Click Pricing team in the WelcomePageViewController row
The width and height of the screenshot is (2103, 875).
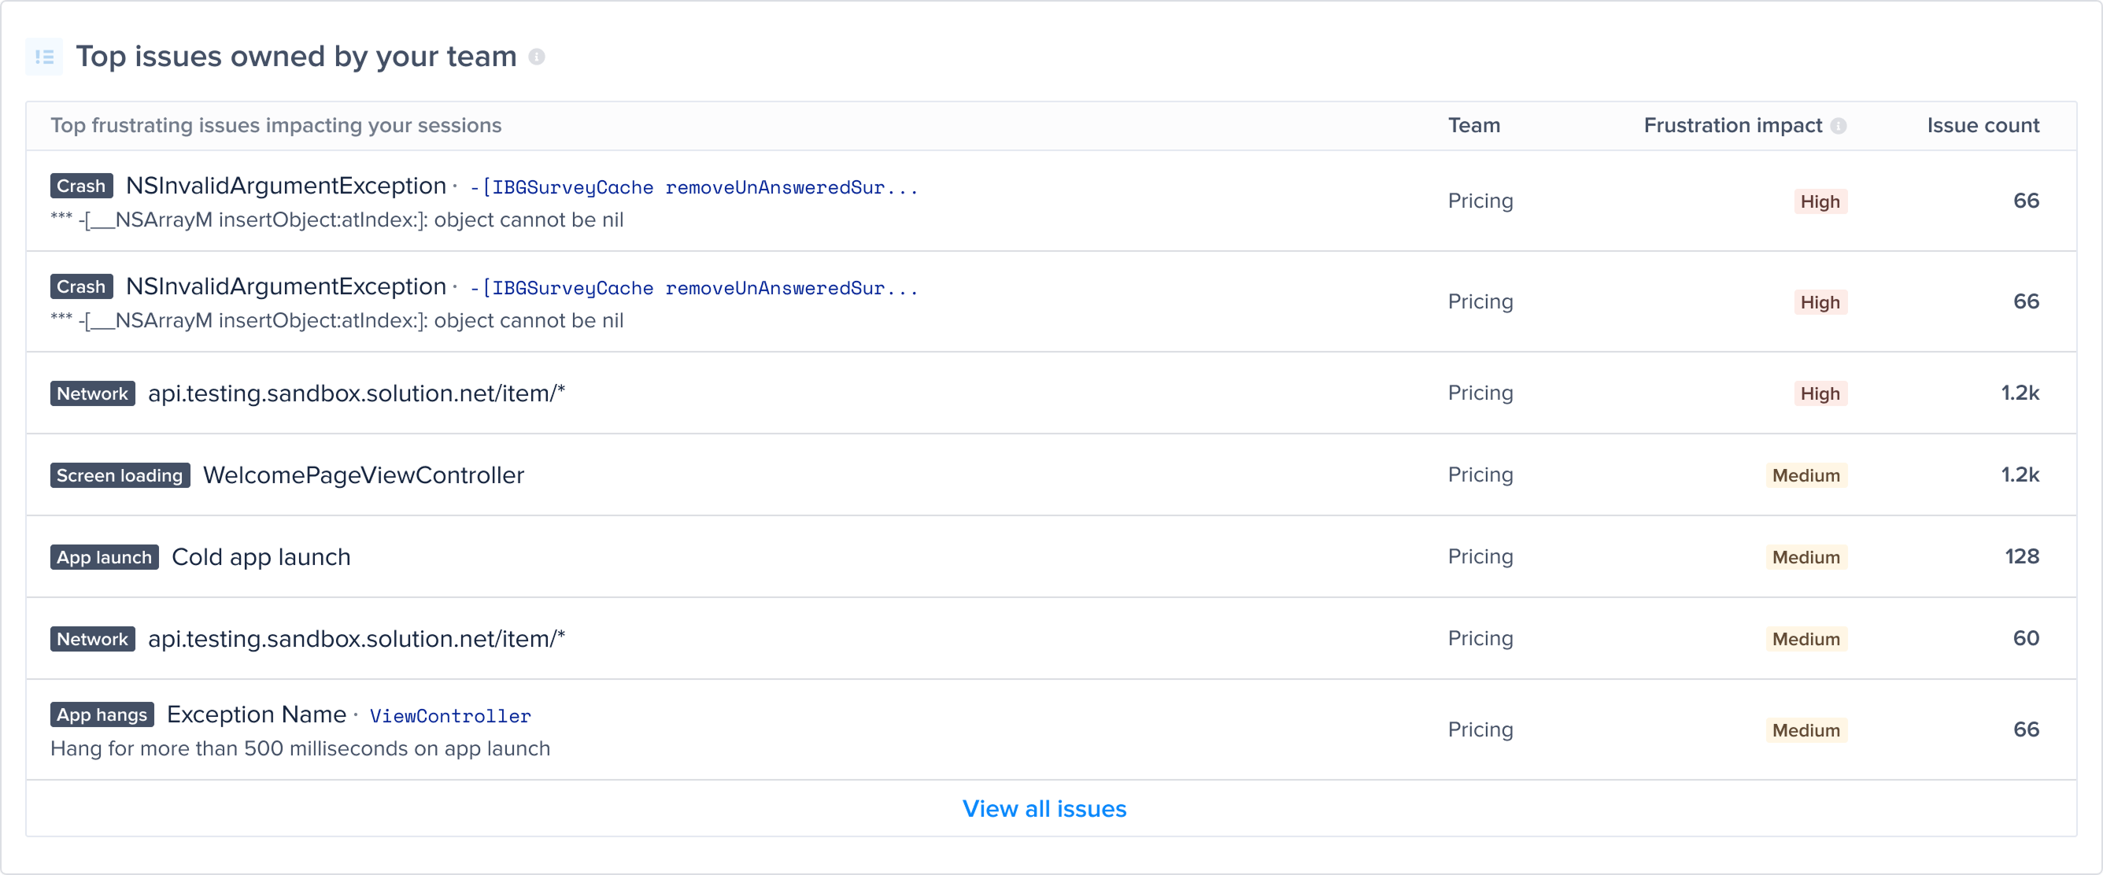point(1480,475)
